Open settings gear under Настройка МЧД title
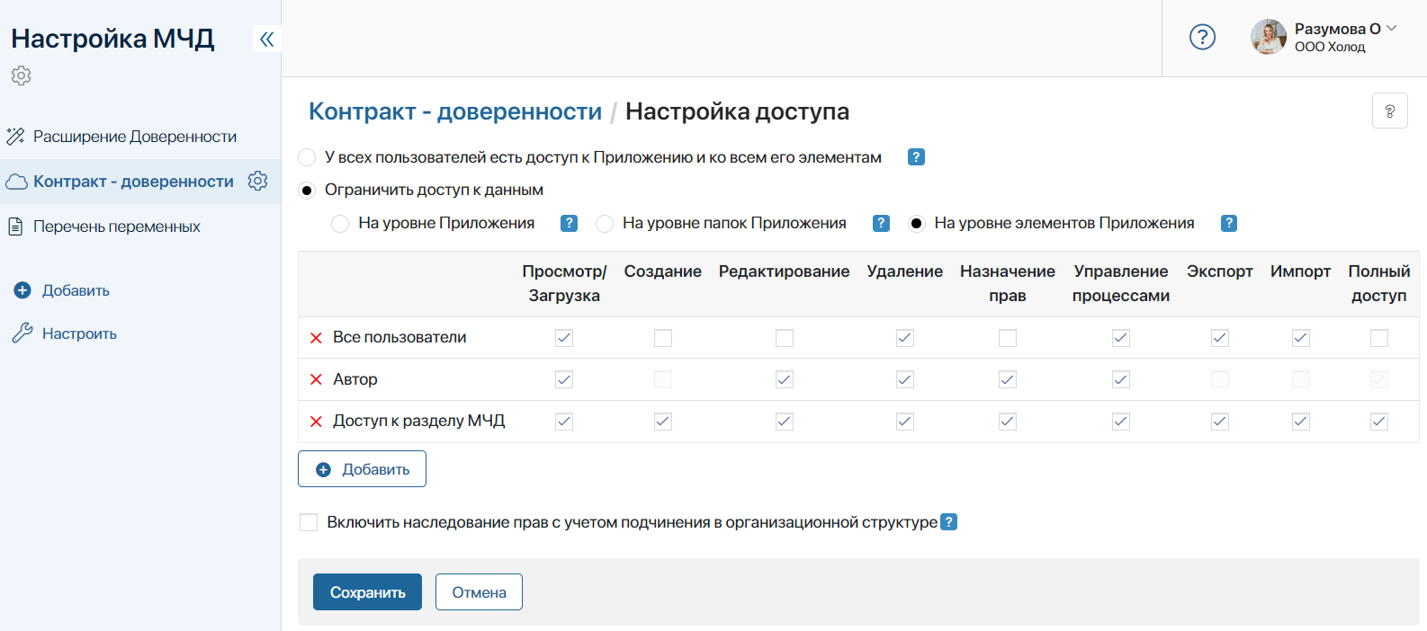 click(22, 76)
